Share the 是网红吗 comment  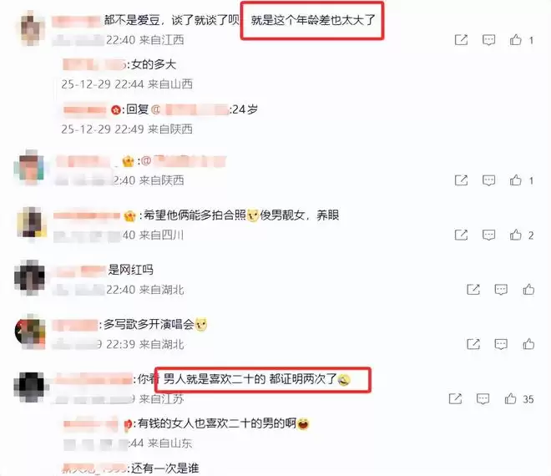tap(473, 289)
